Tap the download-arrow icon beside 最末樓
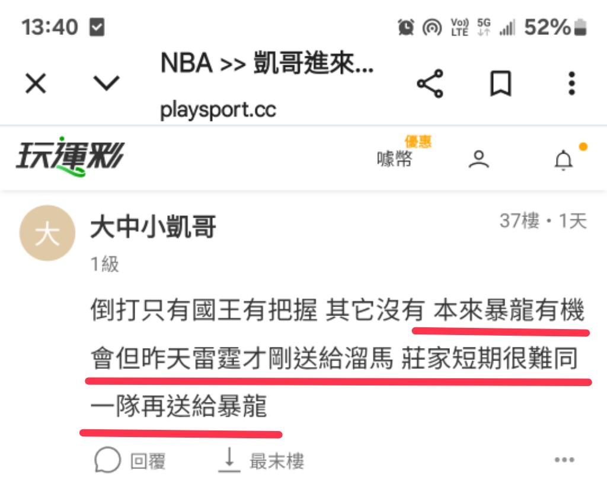This screenshot has width=607, height=488. 229,460
